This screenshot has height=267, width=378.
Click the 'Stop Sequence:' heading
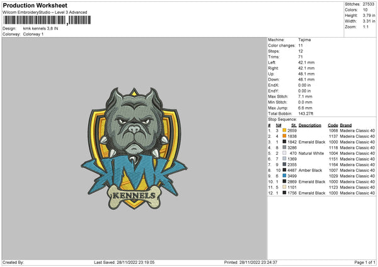pos(282,120)
